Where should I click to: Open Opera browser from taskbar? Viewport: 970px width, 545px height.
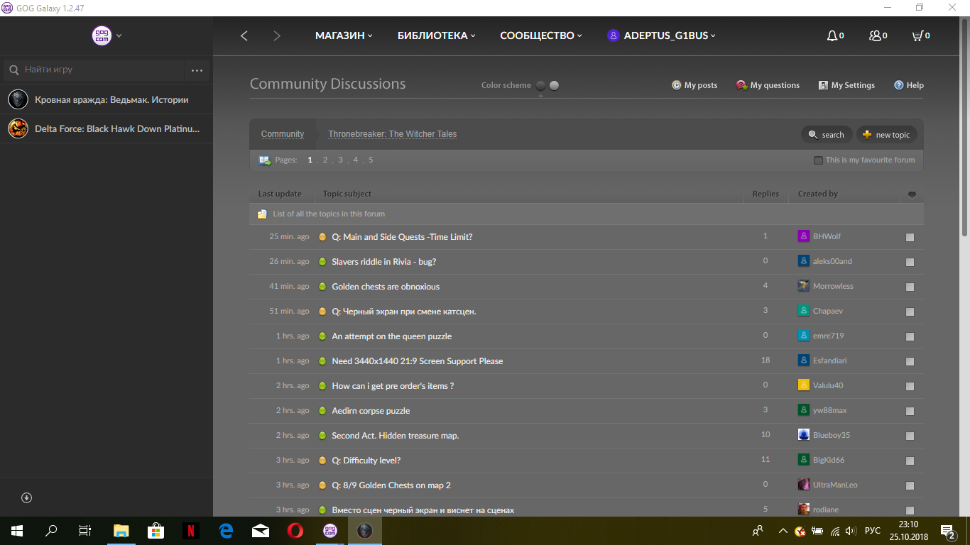pyautogui.click(x=295, y=530)
